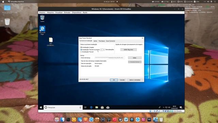Click the red circular app icon in dock
The height and width of the screenshot is (123, 218).
[x=114, y=120]
